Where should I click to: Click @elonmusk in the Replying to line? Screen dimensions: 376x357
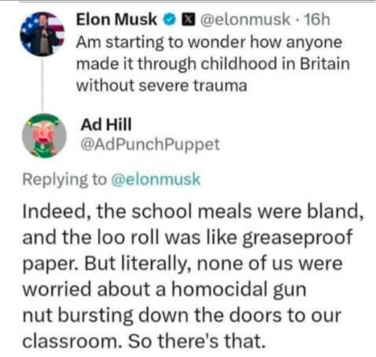[x=155, y=179]
